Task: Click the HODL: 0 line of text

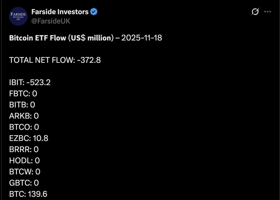Action: coord(24,161)
